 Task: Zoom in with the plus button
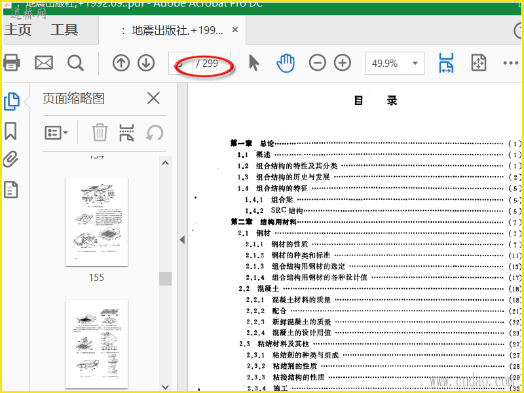343,63
